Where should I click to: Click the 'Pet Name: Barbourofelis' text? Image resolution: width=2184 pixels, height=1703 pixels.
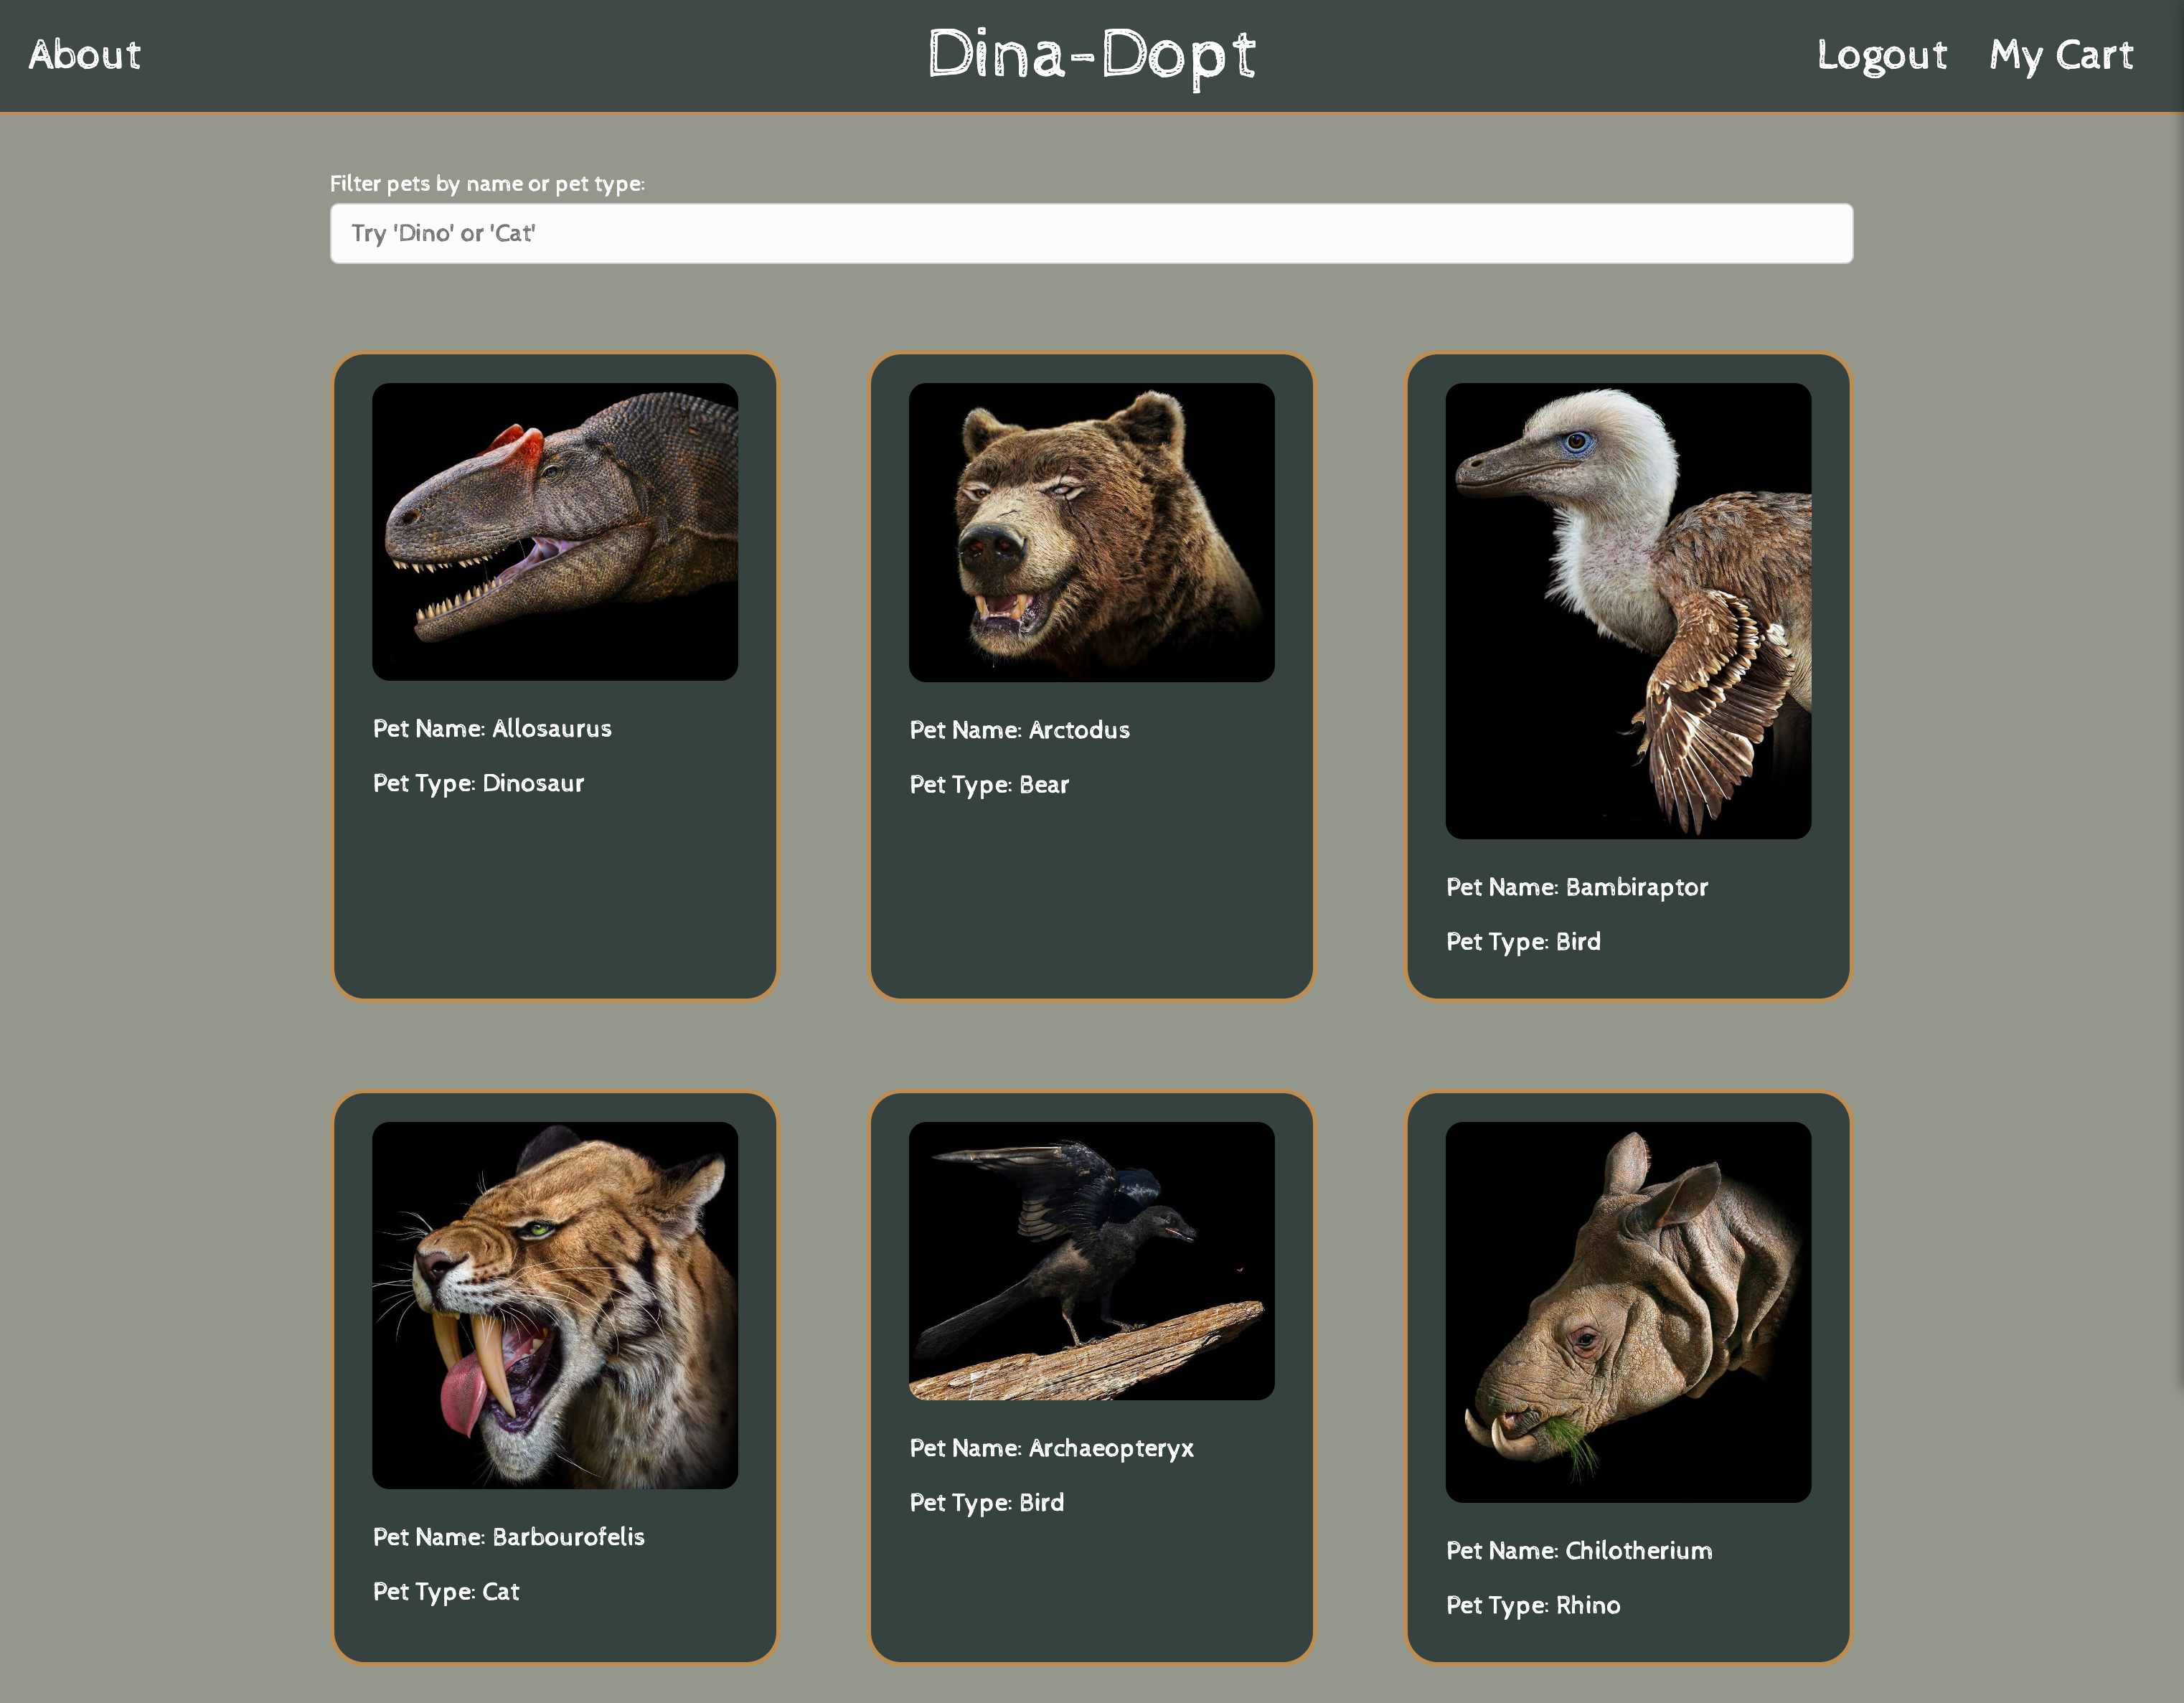click(508, 1537)
